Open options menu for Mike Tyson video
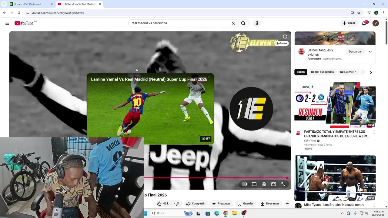Viewport: 388px width, 218px height. (x=374, y=205)
